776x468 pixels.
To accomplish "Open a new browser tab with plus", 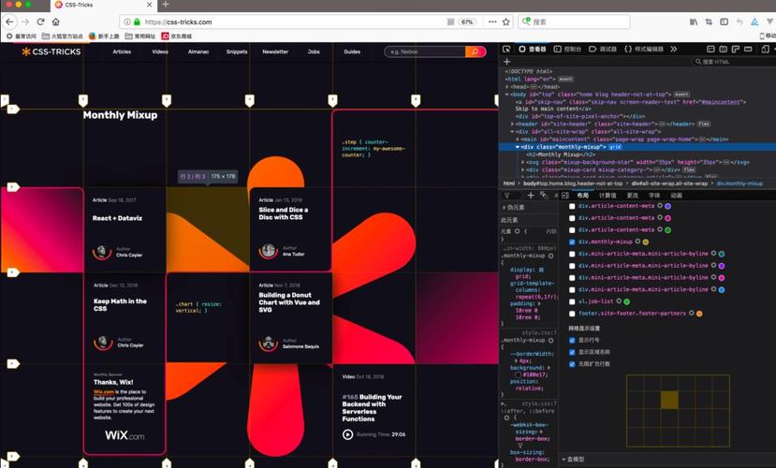I will point(166,5).
